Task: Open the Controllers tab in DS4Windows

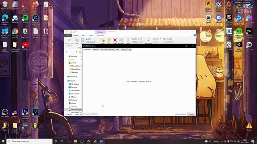Action: 87,50
